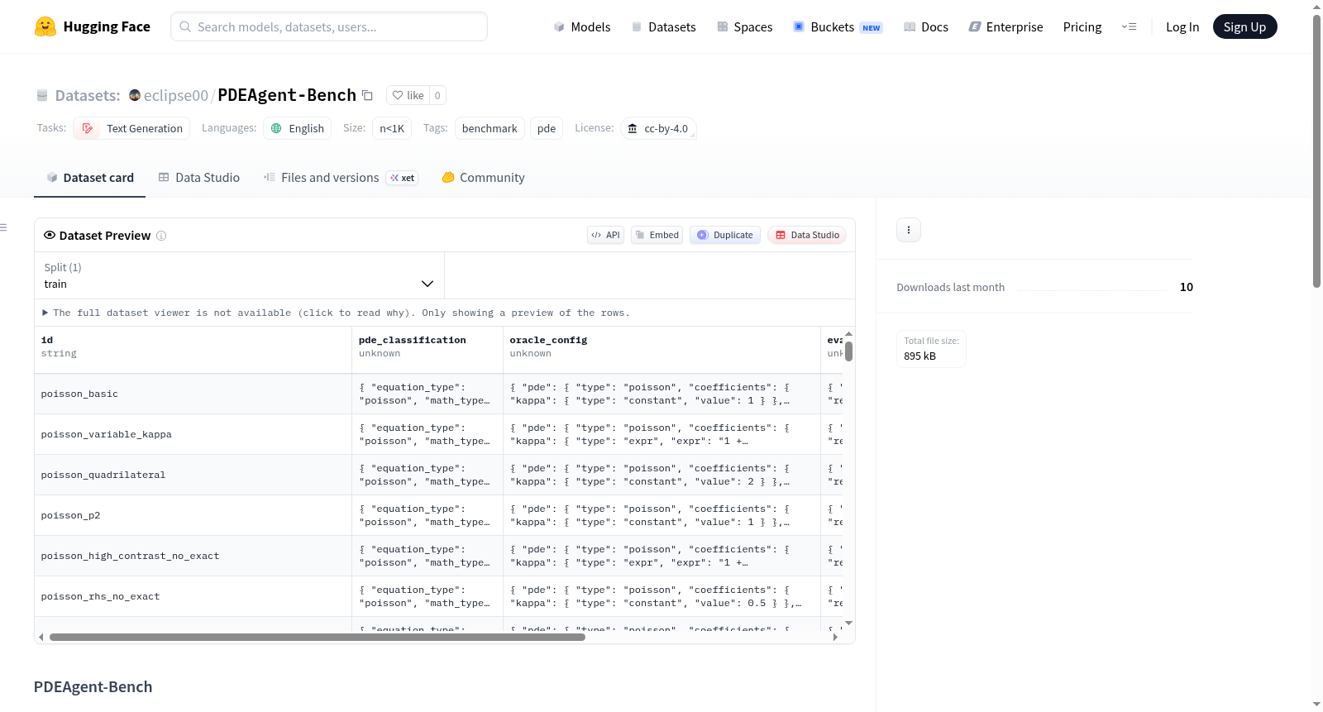The height and width of the screenshot is (712, 1323).
Task: Open Models in the top navigation
Action: (x=582, y=26)
